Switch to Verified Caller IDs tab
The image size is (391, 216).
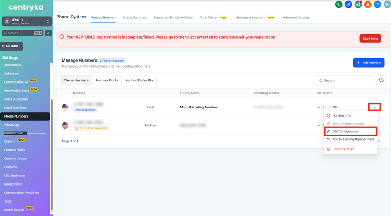point(140,80)
